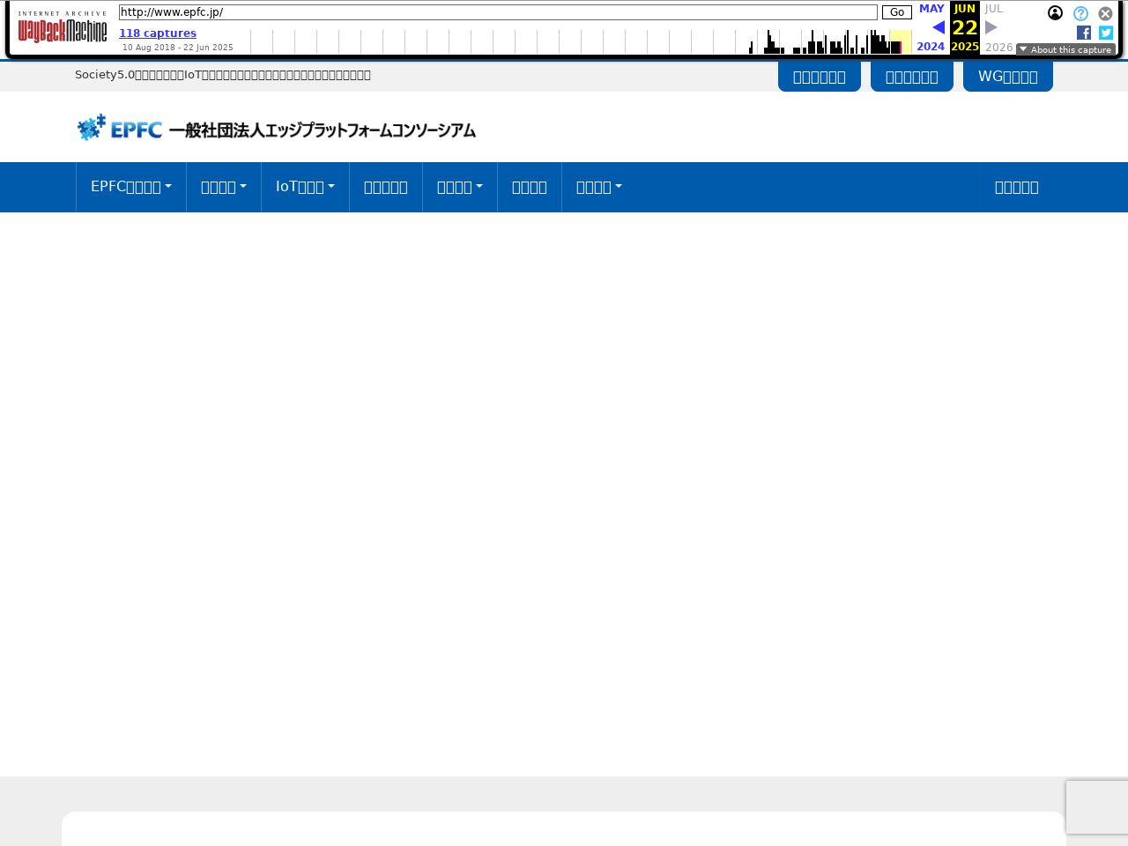Viewport: 1128px width, 846px height.
Task: Open the EPFC dropdown in navigation bar
Action: point(130,187)
